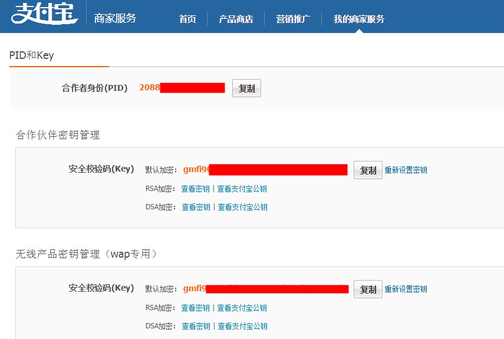Open the 产品商店 navigation tab

[x=236, y=19]
